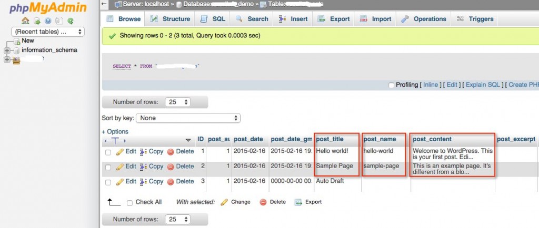Click the log out icon in sidebar
The image size is (539, 228).
37,21
